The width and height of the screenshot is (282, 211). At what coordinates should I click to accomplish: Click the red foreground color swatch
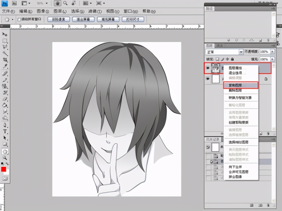(x=4, y=169)
